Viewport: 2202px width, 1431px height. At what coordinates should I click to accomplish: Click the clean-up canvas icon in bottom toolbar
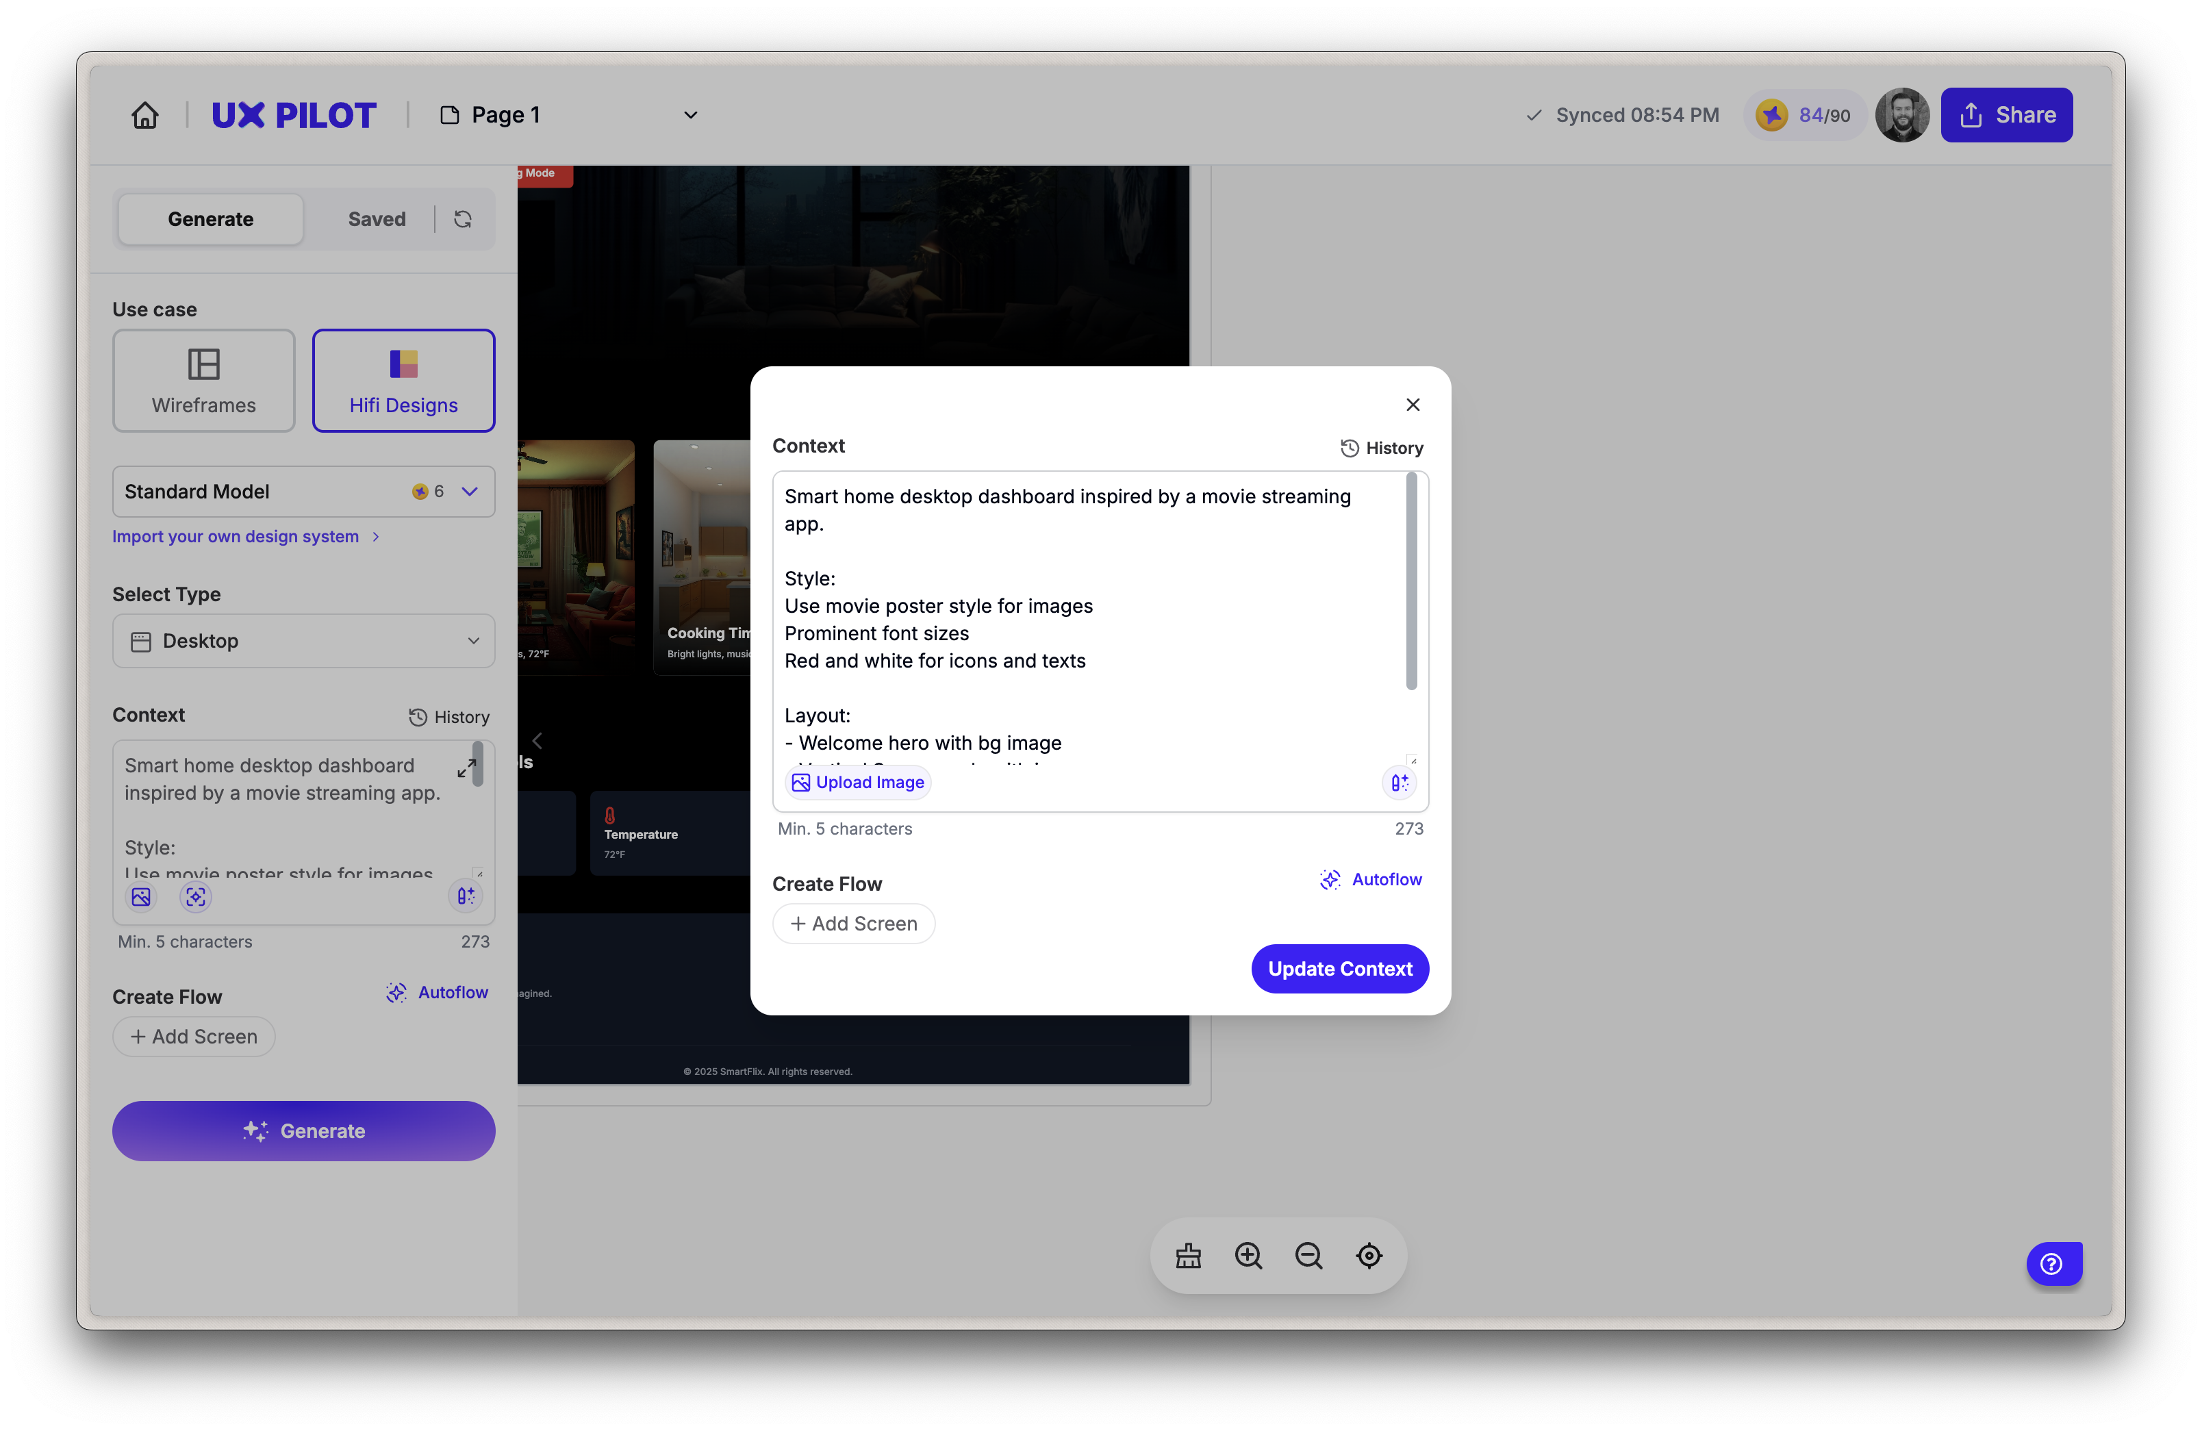coord(1188,1256)
